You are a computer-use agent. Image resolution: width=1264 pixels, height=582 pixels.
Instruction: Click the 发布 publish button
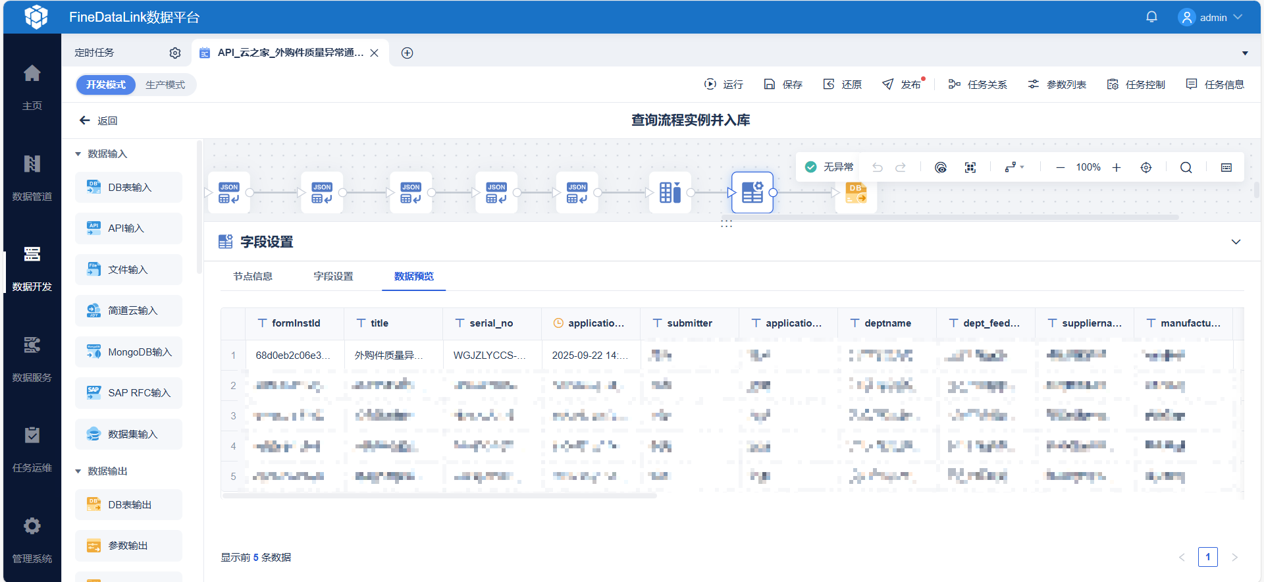(x=902, y=84)
